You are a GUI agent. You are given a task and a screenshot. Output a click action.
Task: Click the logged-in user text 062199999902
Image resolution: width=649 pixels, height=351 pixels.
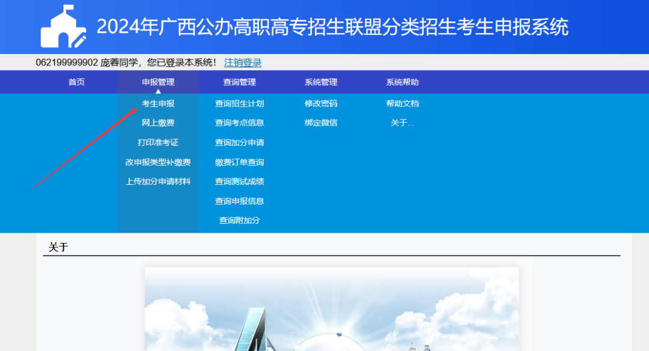click(x=67, y=63)
